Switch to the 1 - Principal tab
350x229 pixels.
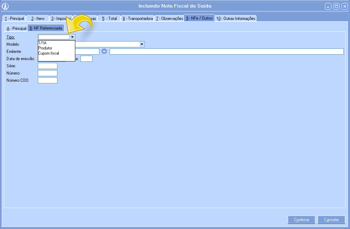coord(14,19)
